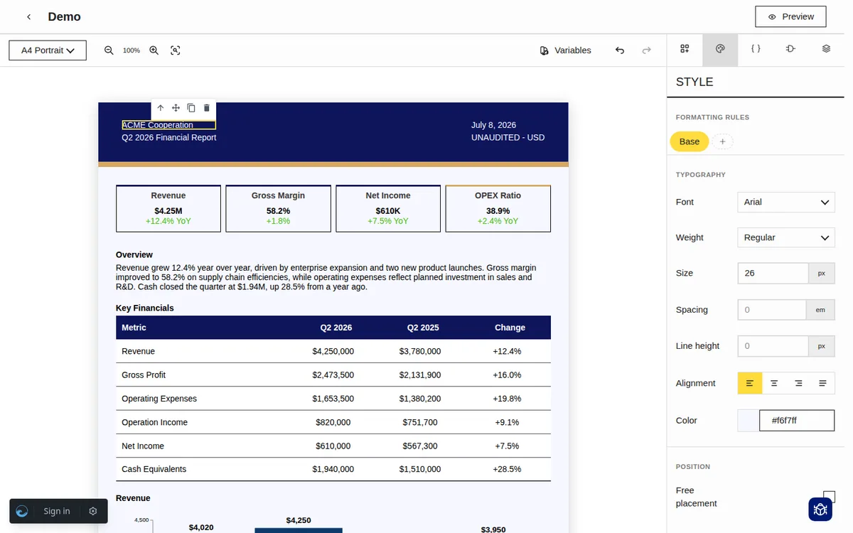Open the Weight dropdown showing Regular
The image size is (853, 533).
(x=785, y=237)
